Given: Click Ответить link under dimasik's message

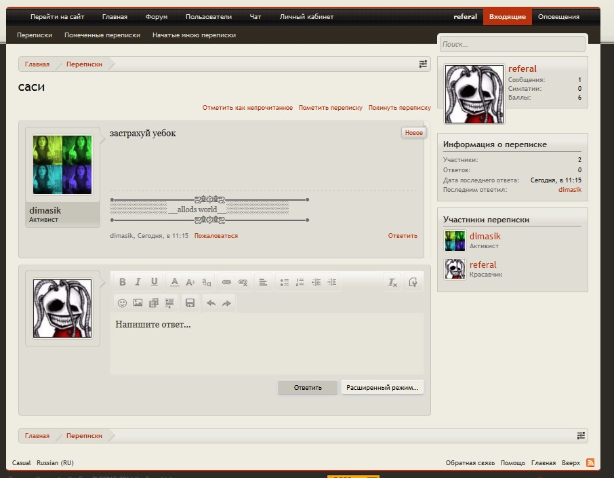Looking at the screenshot, I should point(403,235).
